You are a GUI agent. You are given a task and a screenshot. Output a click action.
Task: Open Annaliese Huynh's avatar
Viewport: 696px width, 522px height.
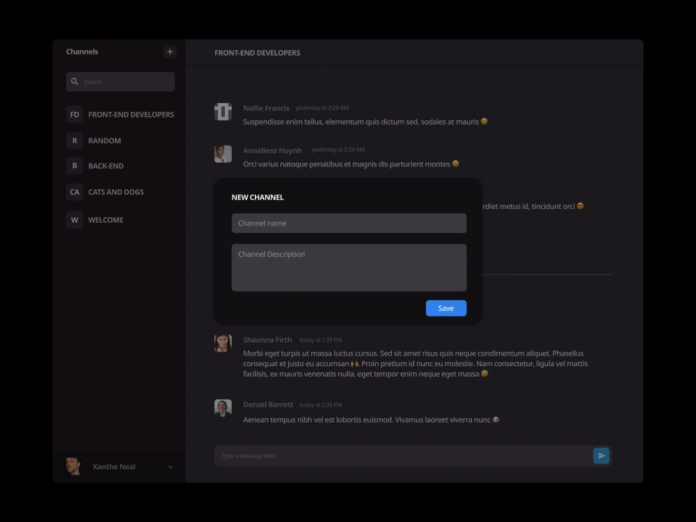tap(223, 154)
